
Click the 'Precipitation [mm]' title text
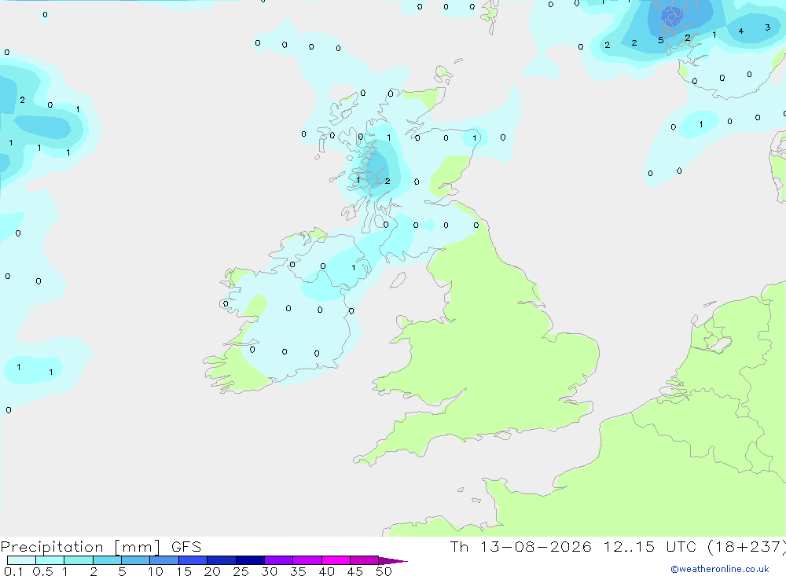coord(80,547)
